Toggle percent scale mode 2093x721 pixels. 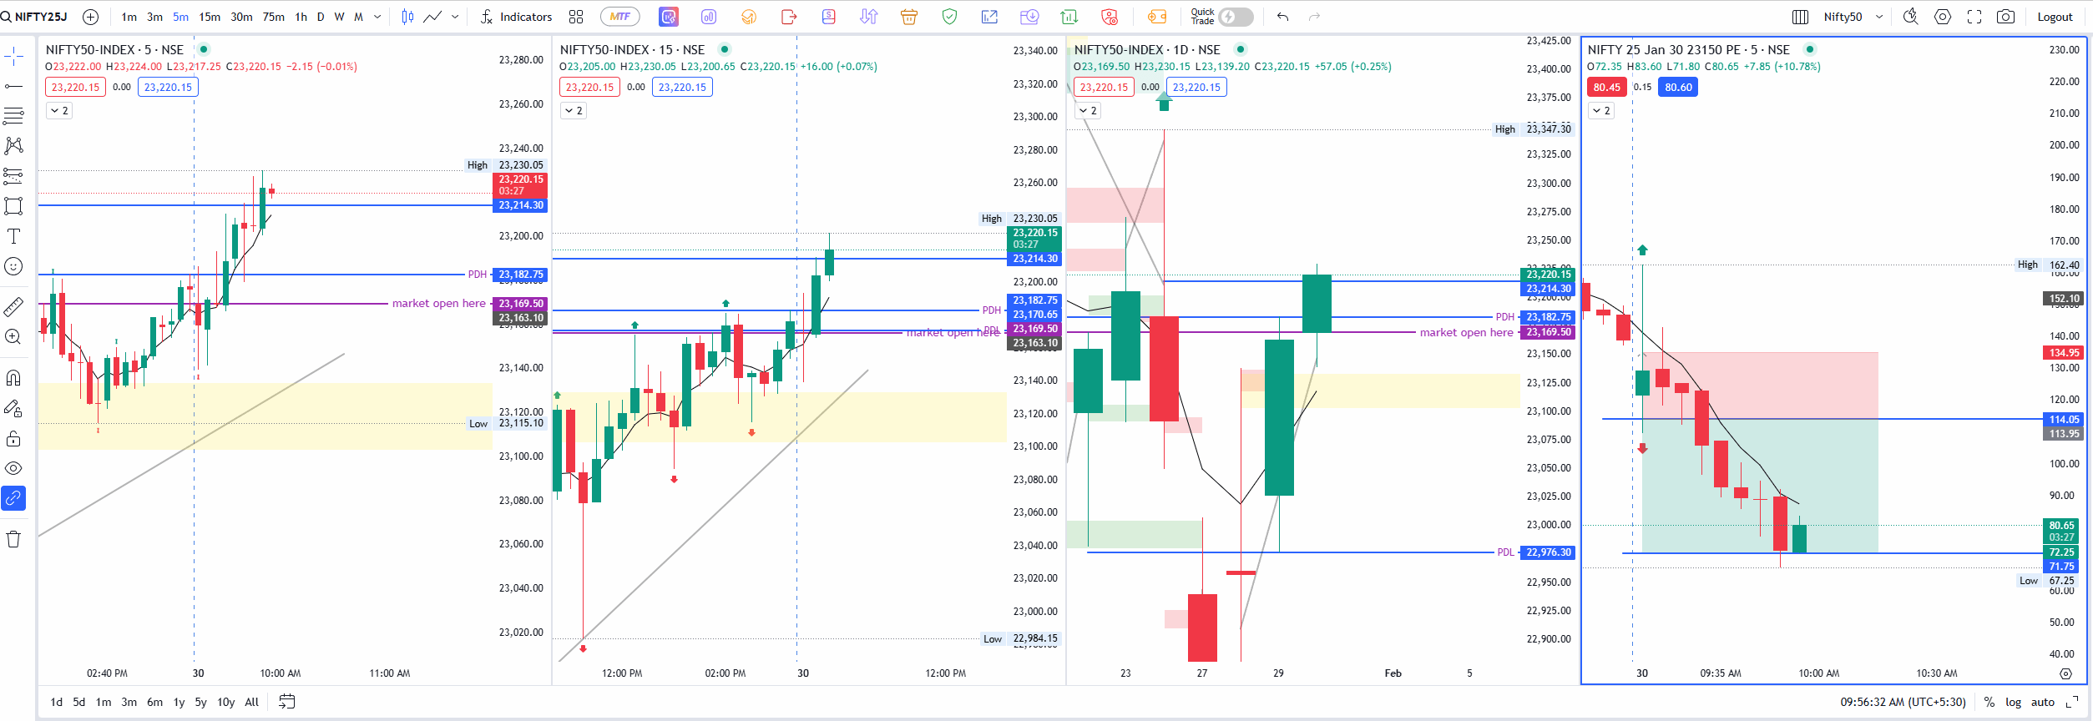pos(1989,702)
